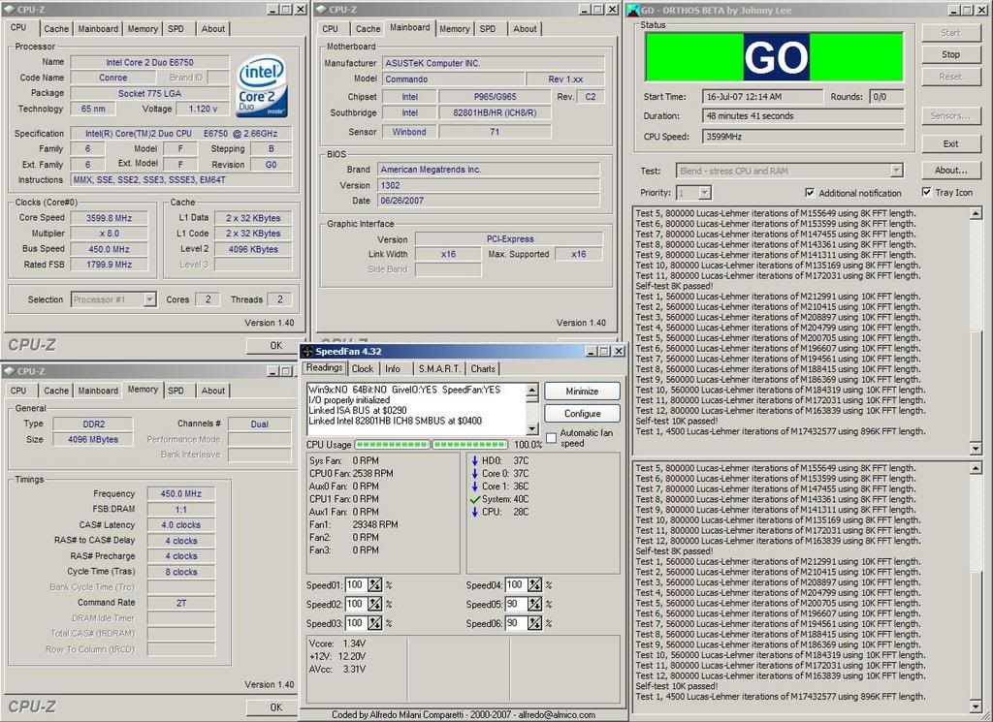
Task: Open SPD tab in CPU-Z Mainboard window
Action: 488,28
